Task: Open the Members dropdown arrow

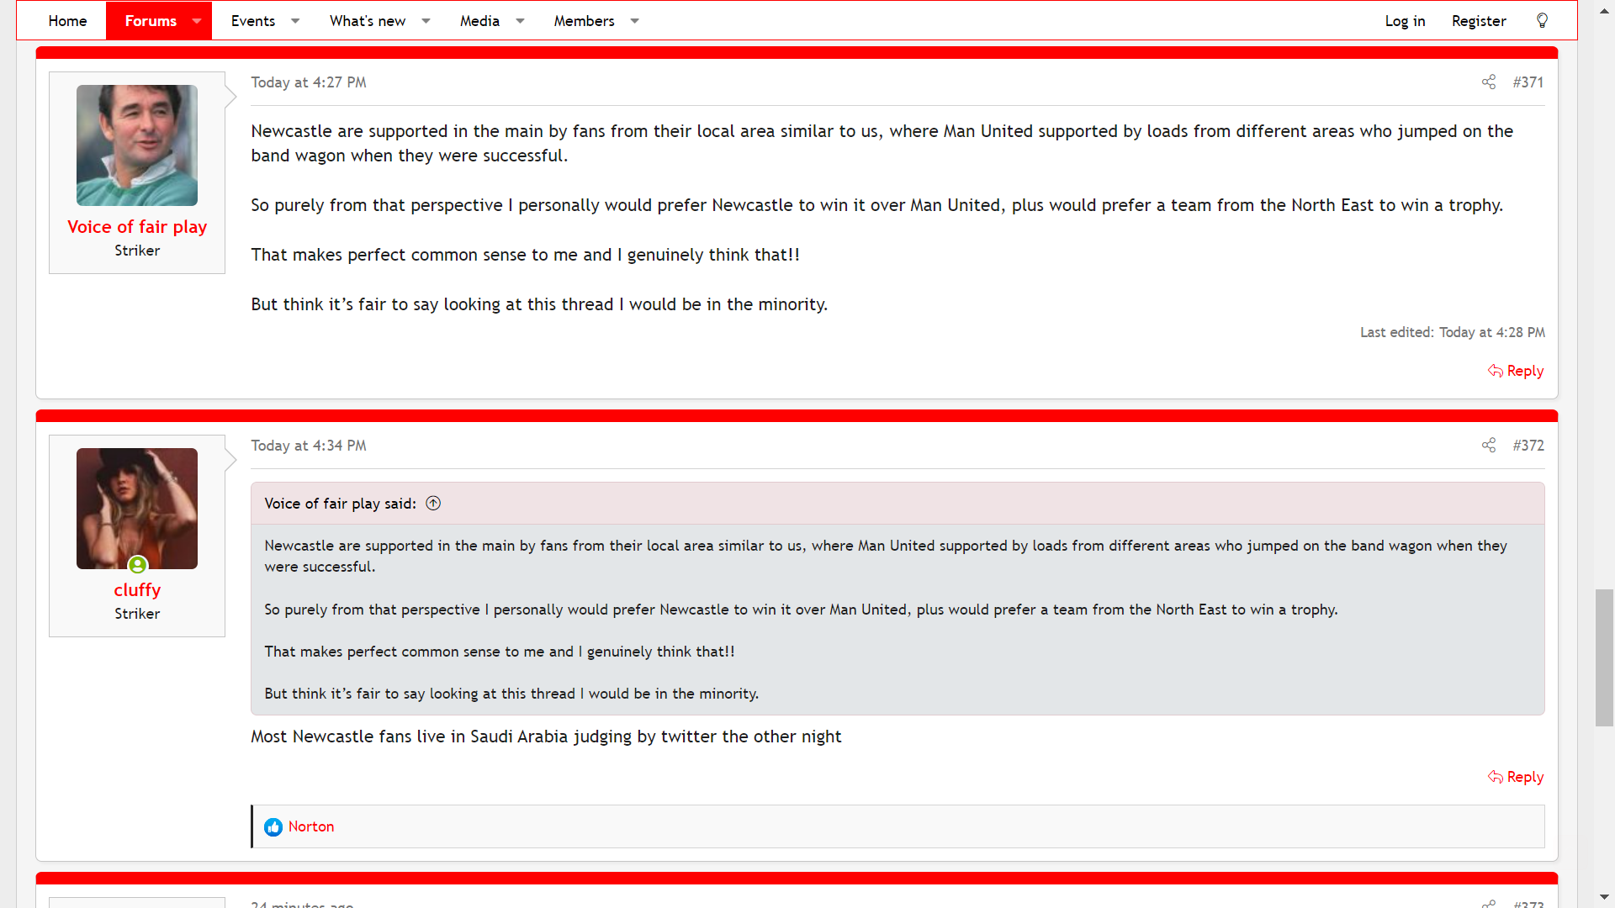Action: (634, 20)
